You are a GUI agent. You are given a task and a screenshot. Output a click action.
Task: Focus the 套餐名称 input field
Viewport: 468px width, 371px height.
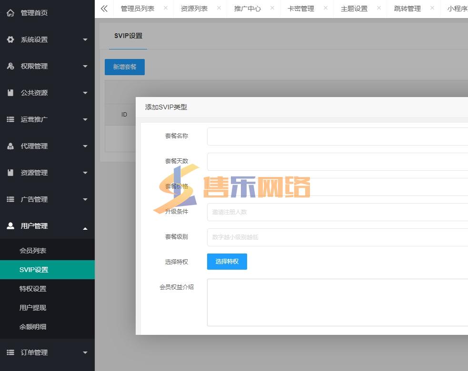337,137
